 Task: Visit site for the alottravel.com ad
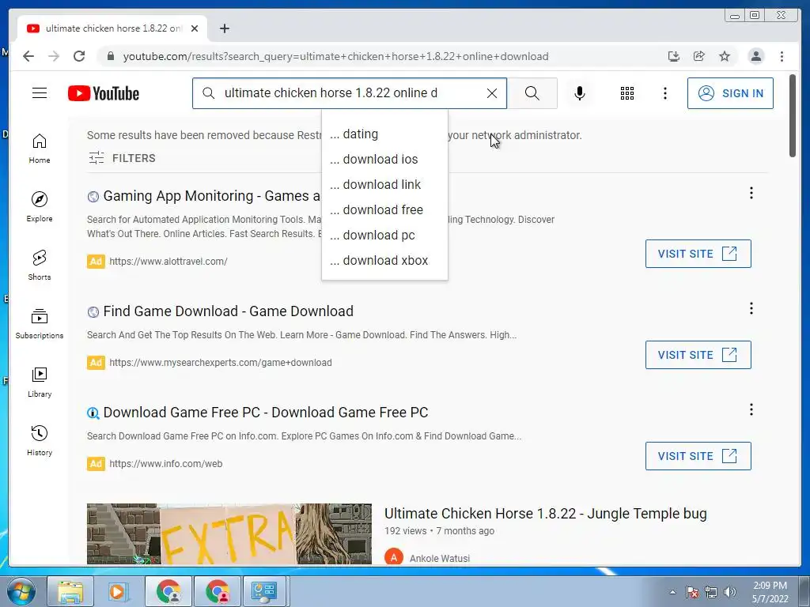[698, 254]
